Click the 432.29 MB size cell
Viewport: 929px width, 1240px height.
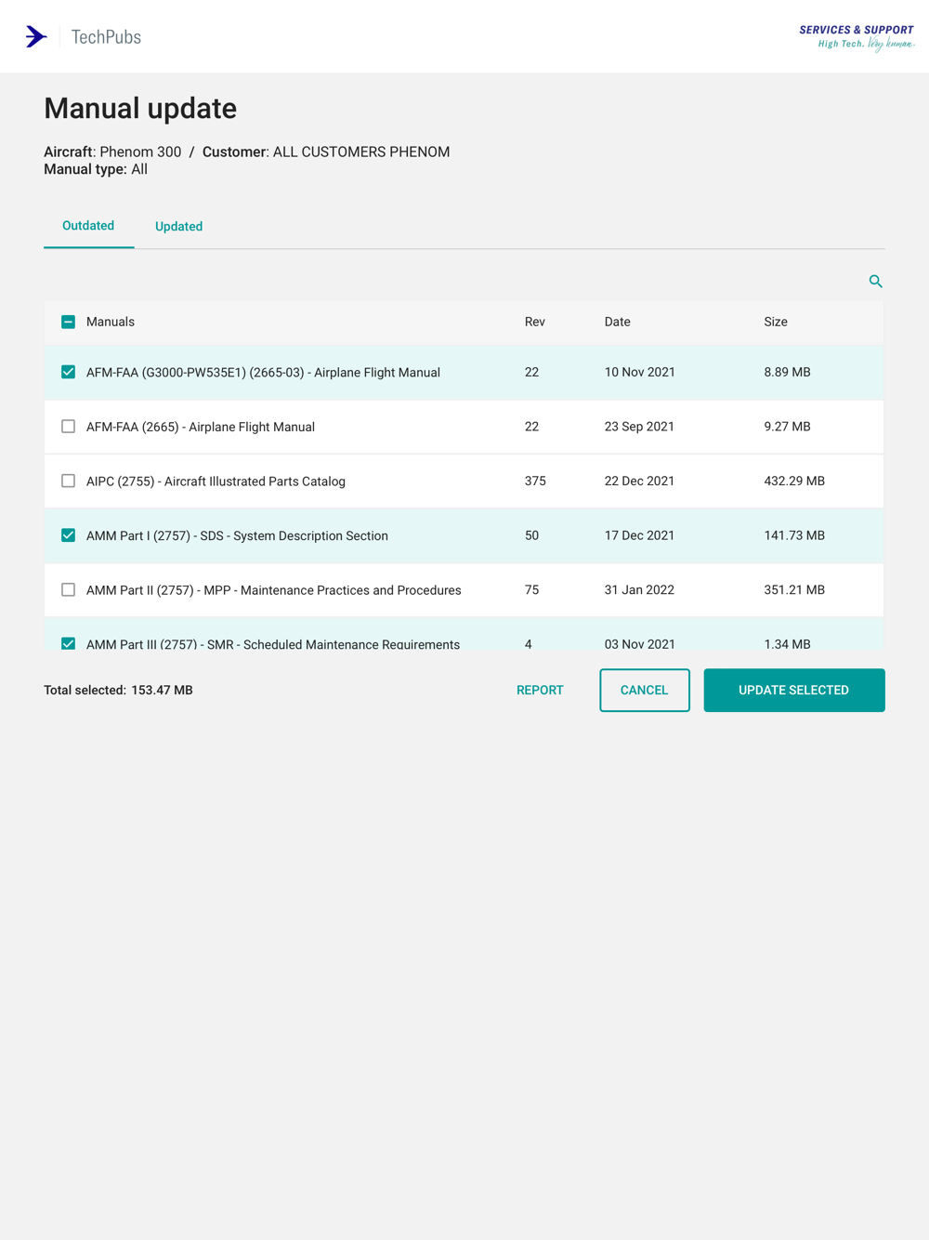(x=794, y=481)
